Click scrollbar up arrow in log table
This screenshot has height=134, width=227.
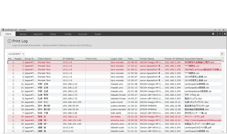pyautogui.click(x=223, y=58)
